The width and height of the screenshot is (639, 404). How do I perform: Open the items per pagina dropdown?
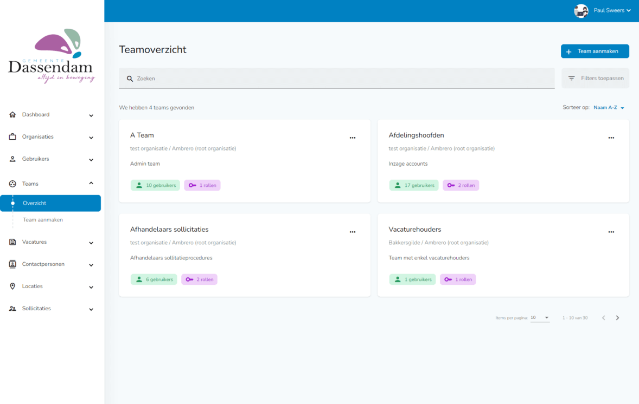click(540, 318)
